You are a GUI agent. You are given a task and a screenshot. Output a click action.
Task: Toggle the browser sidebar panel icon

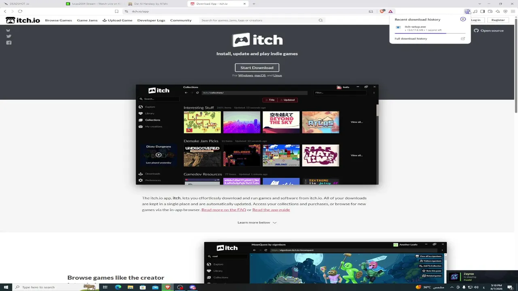[482, 11]
